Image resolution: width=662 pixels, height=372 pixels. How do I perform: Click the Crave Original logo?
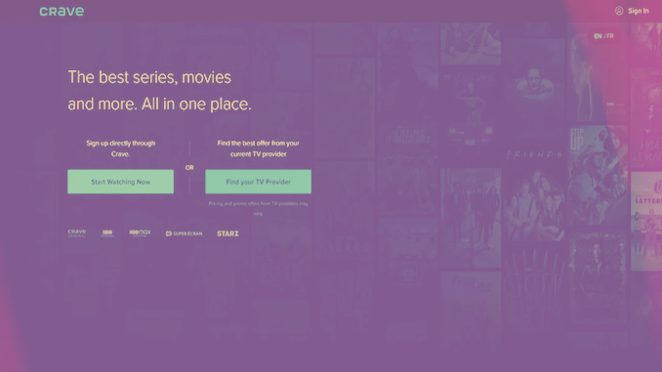pos(77,233)
